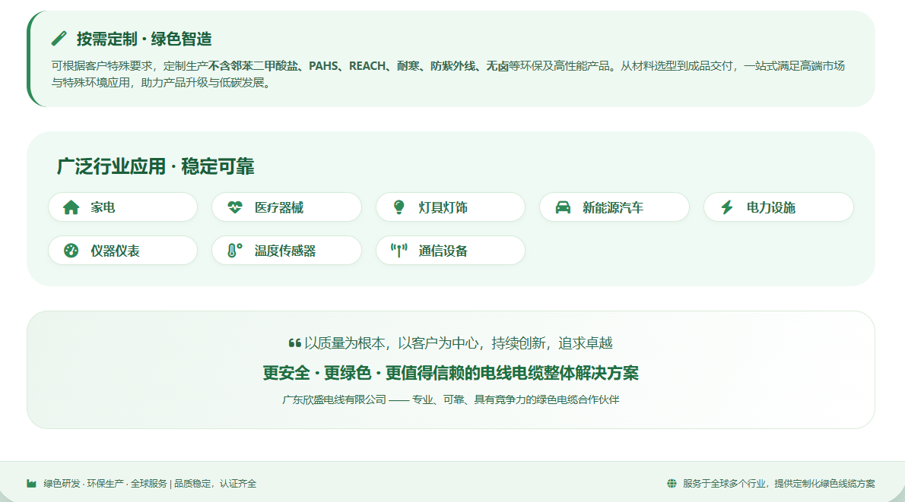Click the house icon for 家电
The image size is (905, 502).
(x=71, y=207)
